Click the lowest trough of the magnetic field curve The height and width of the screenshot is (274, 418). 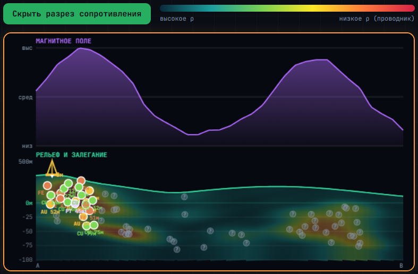[x=193, y=135]
